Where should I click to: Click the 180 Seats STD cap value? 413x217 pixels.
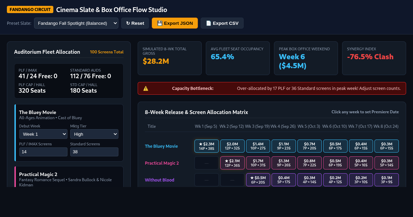pos(84,91)
